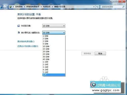Choose 1 小时 in sleep list
Screen dimensions: 127x95
click(54, 62)
